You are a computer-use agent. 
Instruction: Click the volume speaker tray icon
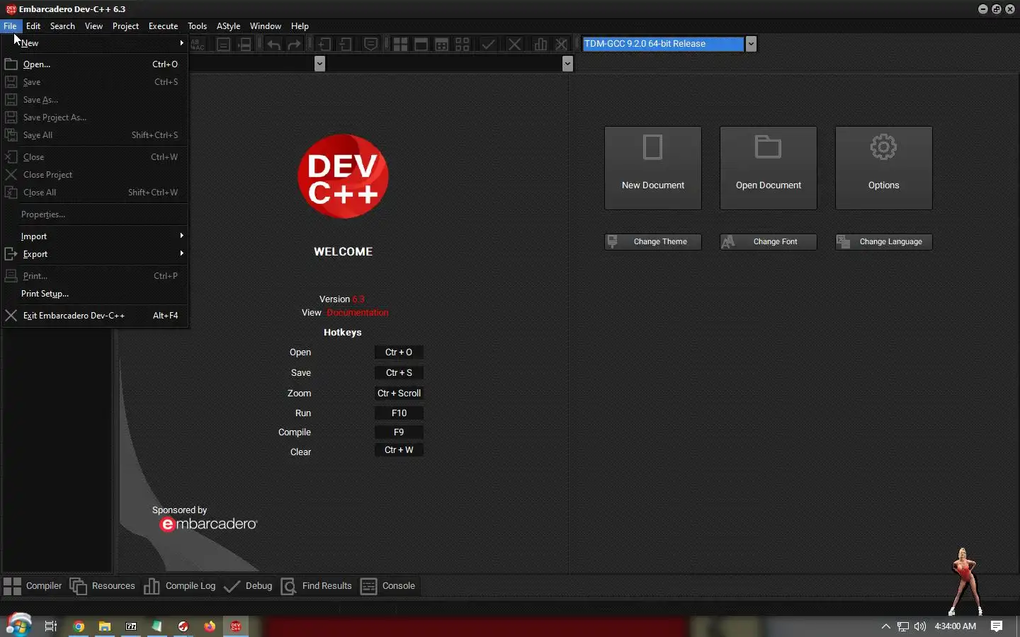click(x=920, y=626)
